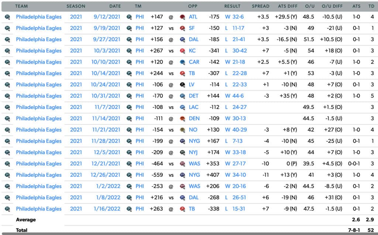Click the SF 49ers logo in 9/19/2021 row

[182, 28]
